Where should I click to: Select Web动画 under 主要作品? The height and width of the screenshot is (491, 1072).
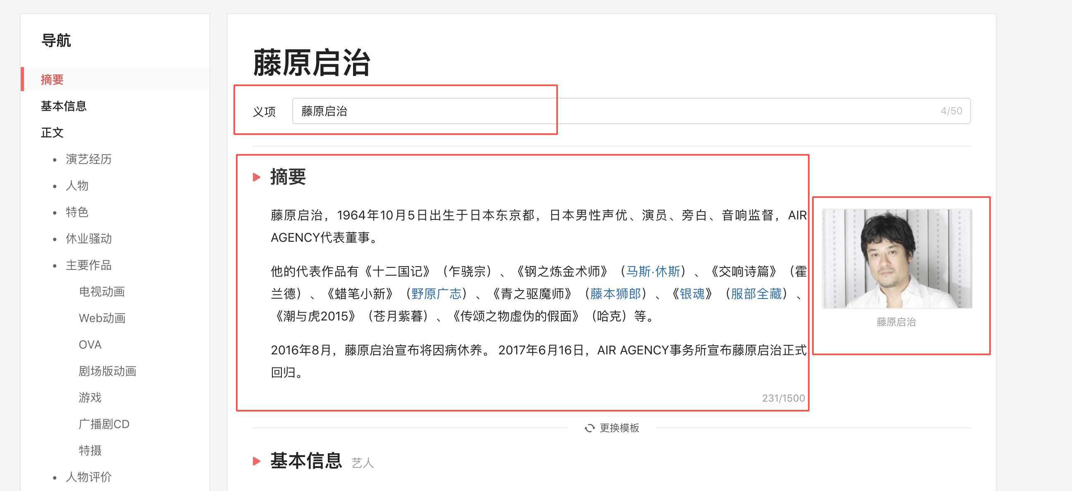point(103,318)
